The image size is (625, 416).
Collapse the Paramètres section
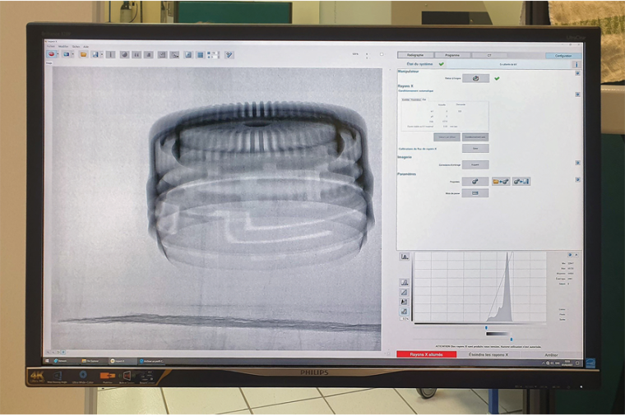tap(577, 179)
